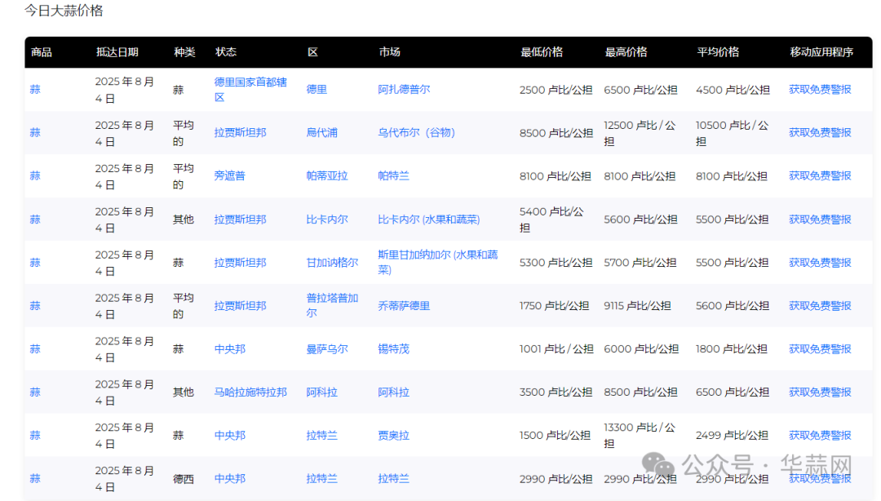Click the 蒜 commodity link in 阿科拉 row
This screenshot has height=501, width=881.
[35, 392]
